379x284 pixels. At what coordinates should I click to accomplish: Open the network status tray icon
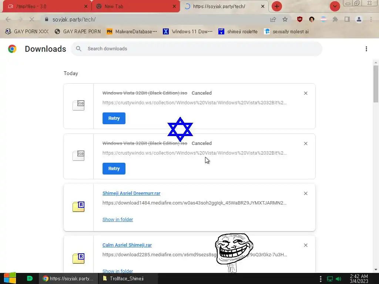tap(330, 279)
